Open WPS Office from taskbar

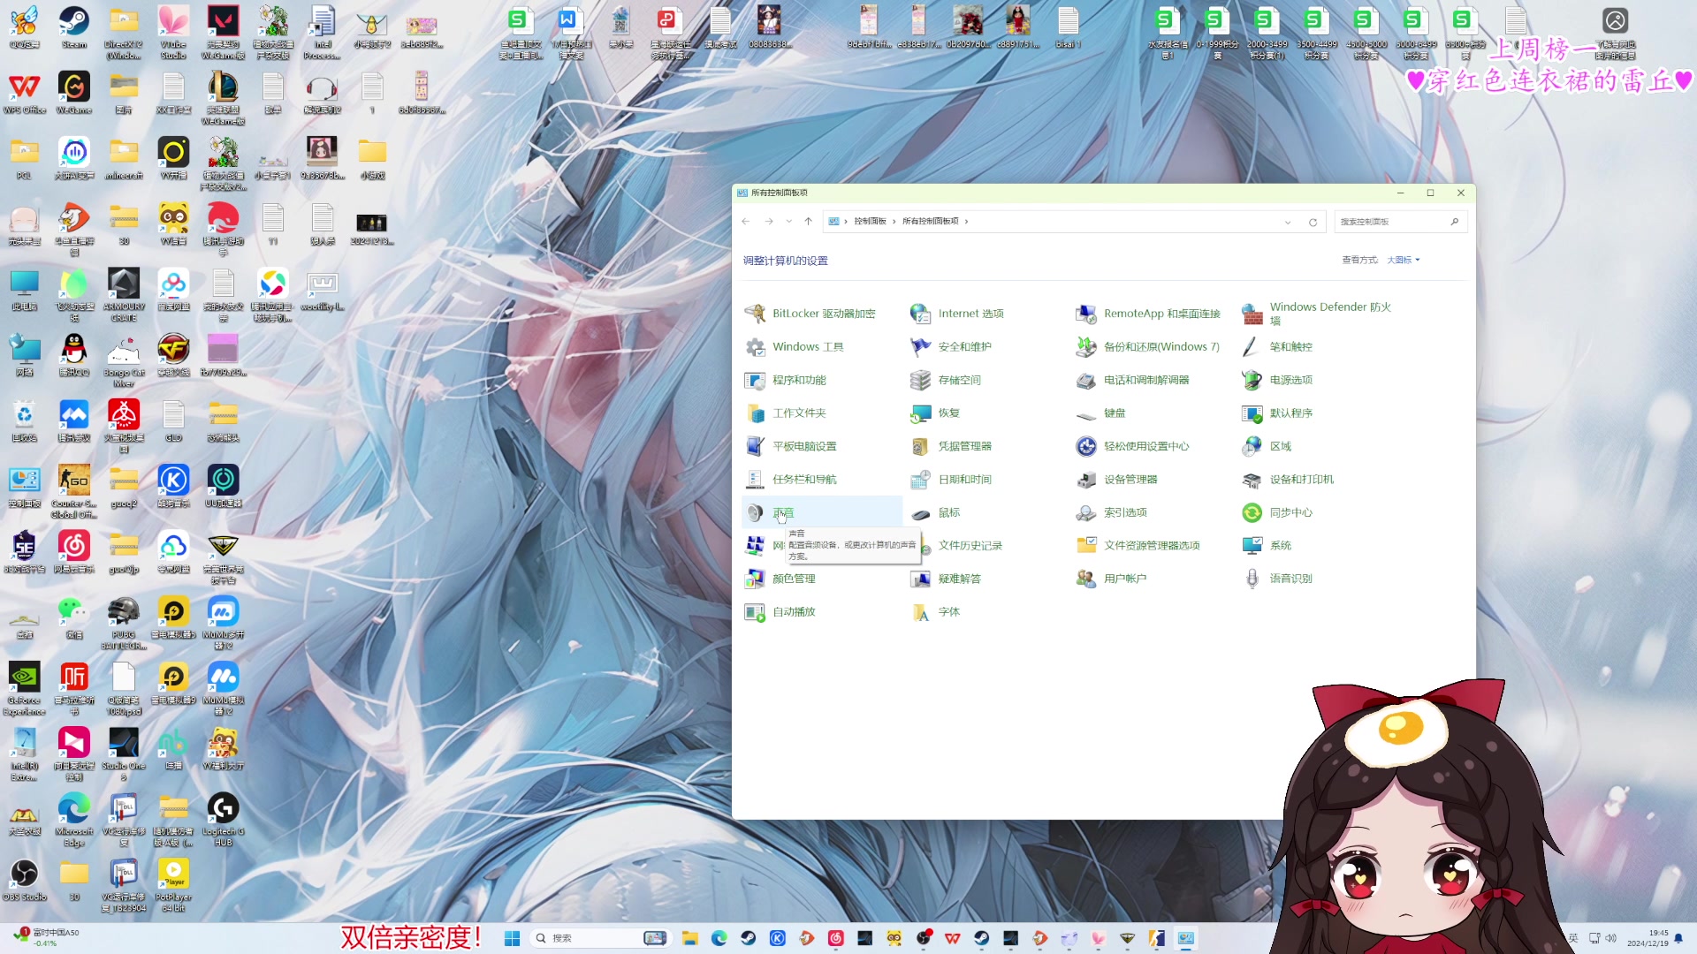coord(952,938)
